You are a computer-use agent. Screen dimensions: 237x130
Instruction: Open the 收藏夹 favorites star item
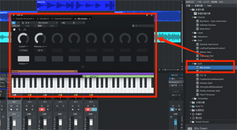[x=199, y=114]
